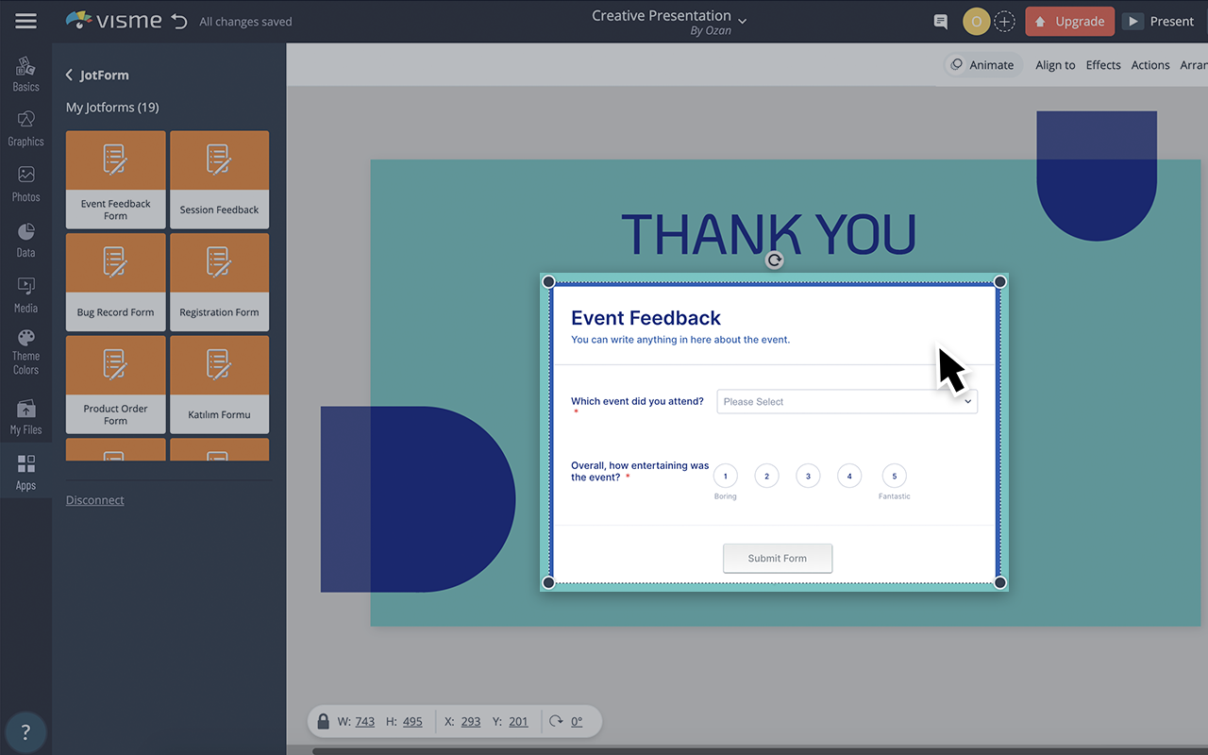Select the rating 5 Fantastic option
Viewport: 1208px width, 755px height.
pyautogui.click(x=894, y=476)
